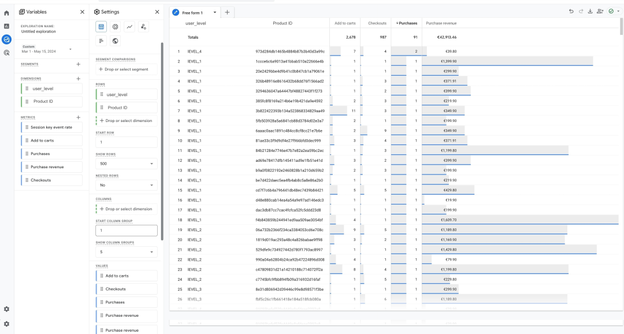The image size is (624, 334).
Task: Select the Scatter plot visualization icon
Action: coord(143,27)
